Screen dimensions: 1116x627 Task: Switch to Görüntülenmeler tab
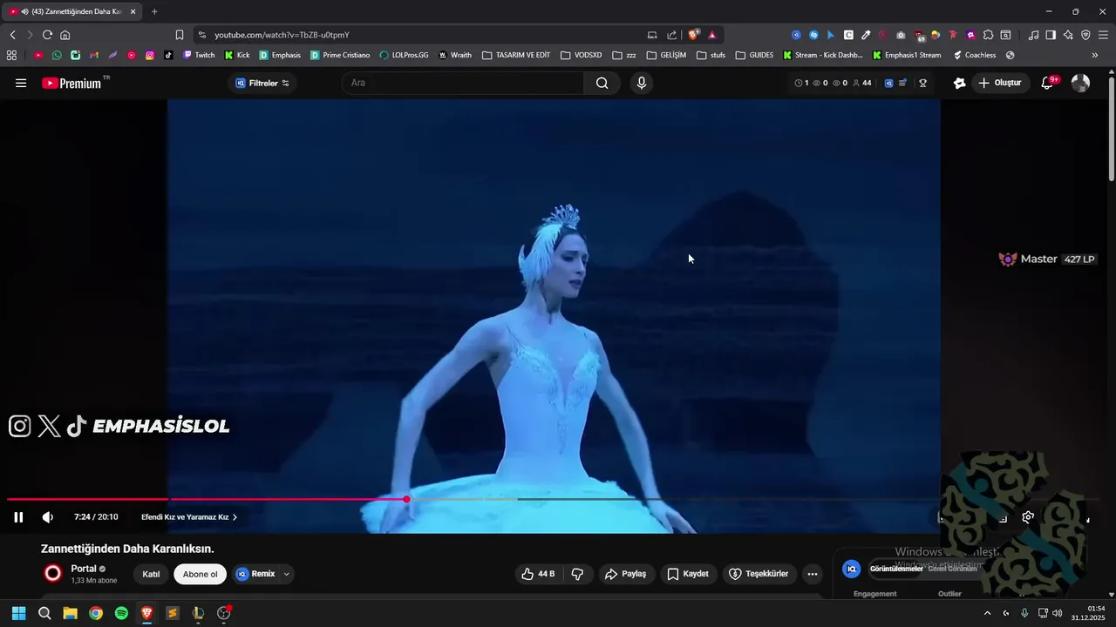895,569
